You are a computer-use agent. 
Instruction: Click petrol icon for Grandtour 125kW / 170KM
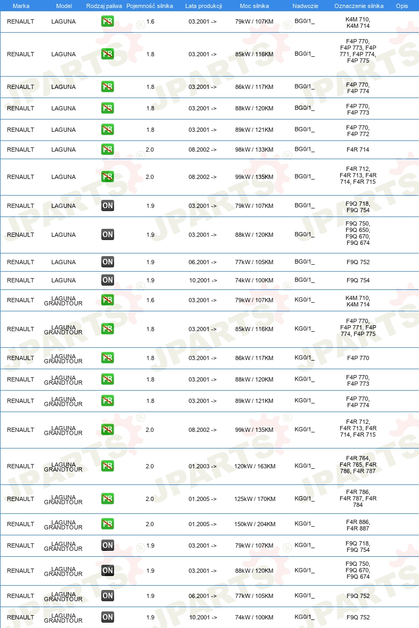click(107, 499)
